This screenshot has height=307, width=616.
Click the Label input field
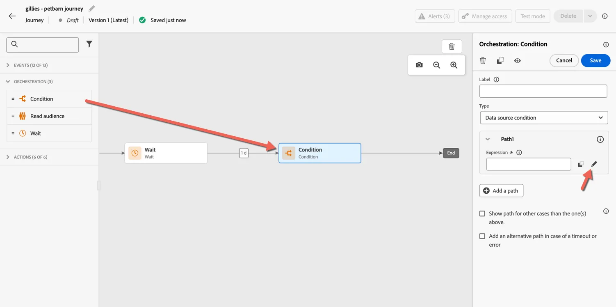(x=543, y=91)
